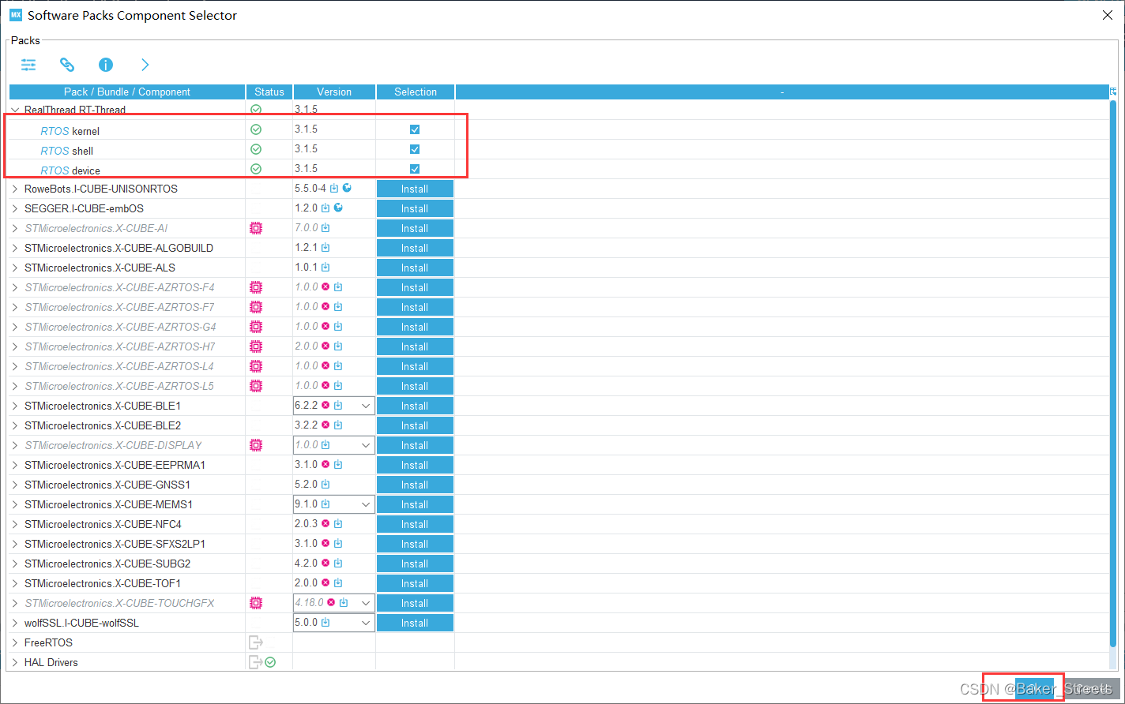Click red error icon in X-CUBE-BLE2 row

pos(325,425)
